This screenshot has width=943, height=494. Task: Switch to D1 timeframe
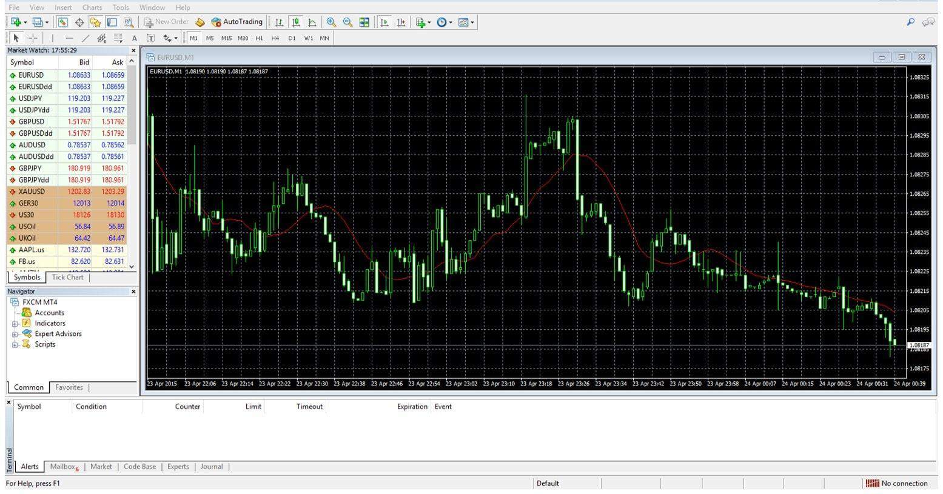pos(292,38)
